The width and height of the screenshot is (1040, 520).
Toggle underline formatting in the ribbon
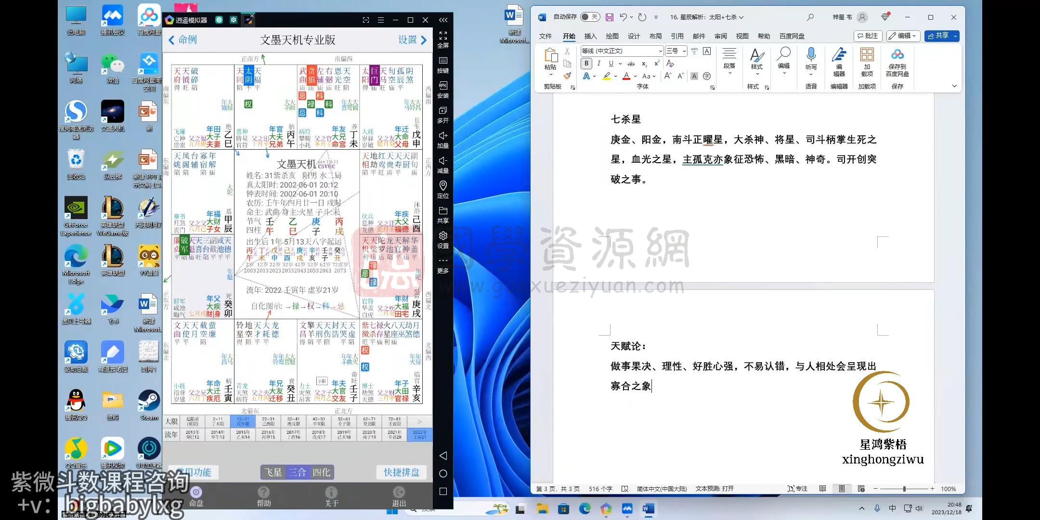pyautogui.click(x=610, y=63)
